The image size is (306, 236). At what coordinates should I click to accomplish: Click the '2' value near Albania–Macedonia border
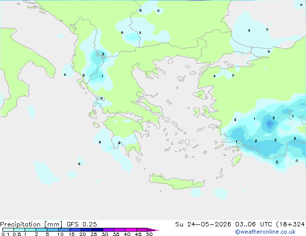103,54
